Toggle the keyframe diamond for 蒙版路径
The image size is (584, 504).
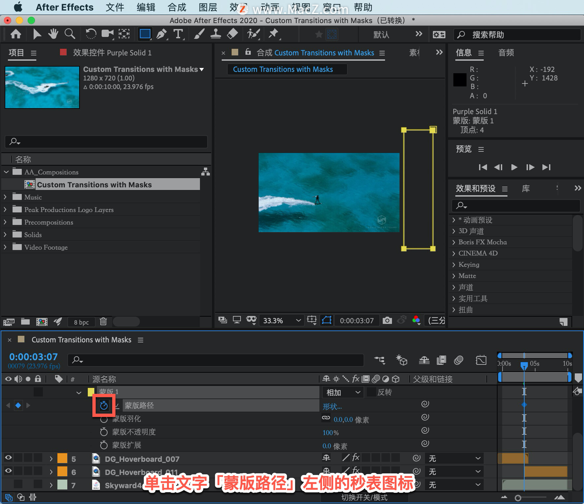click(18, 405)
